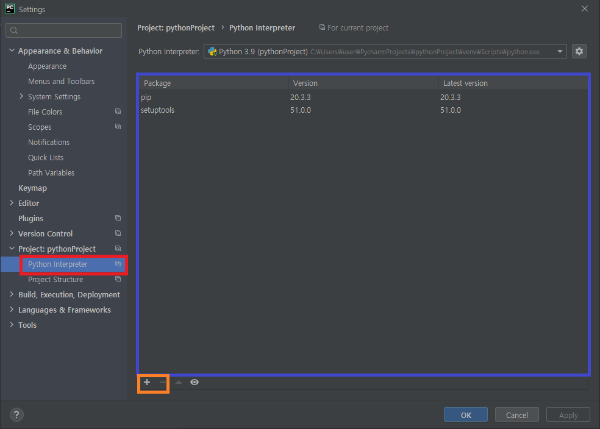Expand Languages & Frameworks section
This screenshot has width=600, height=429.
coord(12,310)
